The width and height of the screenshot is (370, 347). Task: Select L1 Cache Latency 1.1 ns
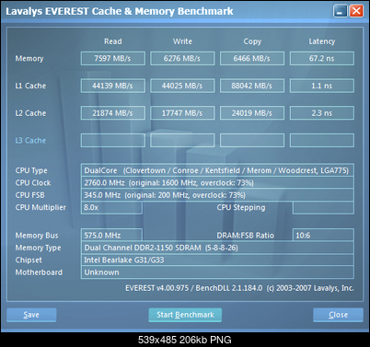click(x=322, y=86)
